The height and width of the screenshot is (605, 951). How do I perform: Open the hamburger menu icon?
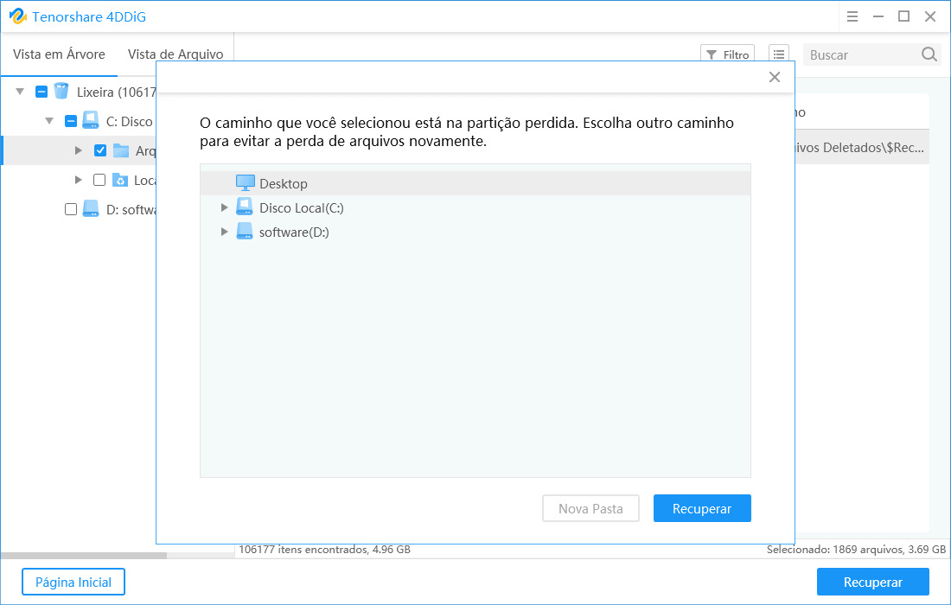[x=852, y=16]
